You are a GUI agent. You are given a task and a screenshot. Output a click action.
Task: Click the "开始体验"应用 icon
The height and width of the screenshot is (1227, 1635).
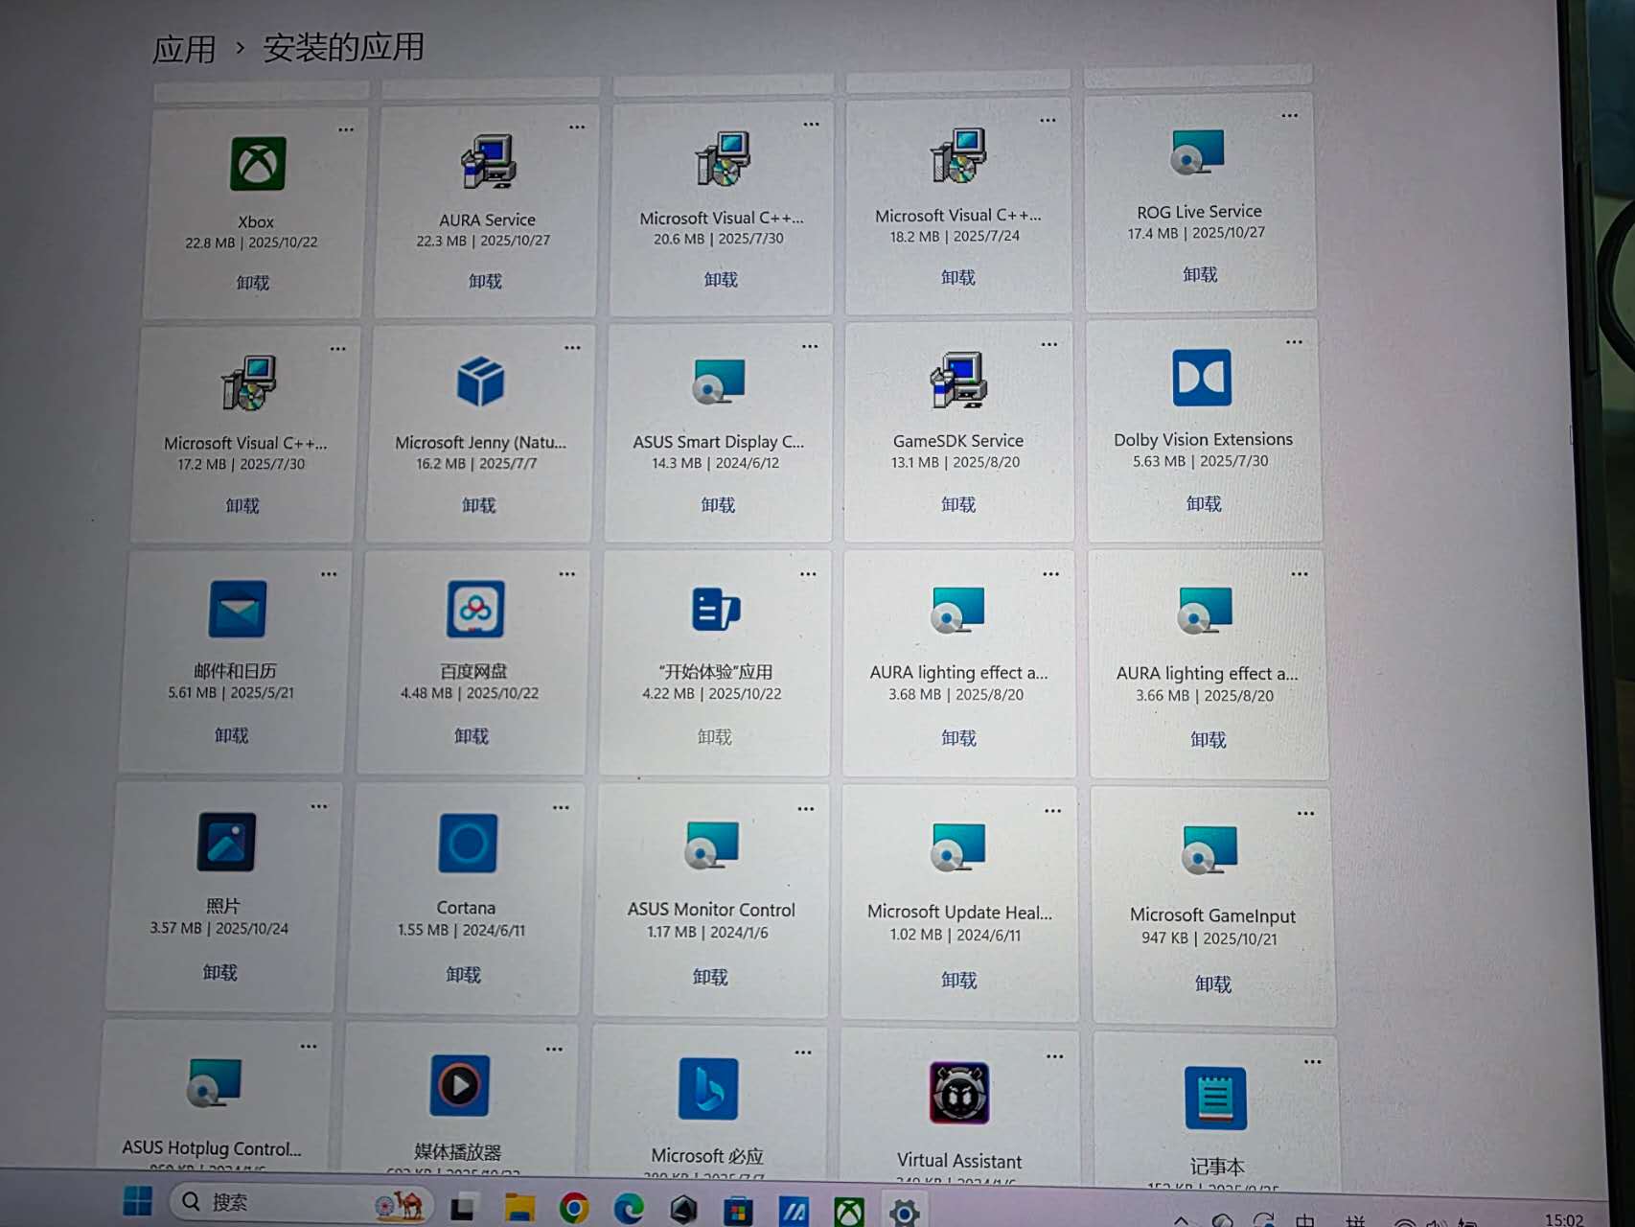716,609
